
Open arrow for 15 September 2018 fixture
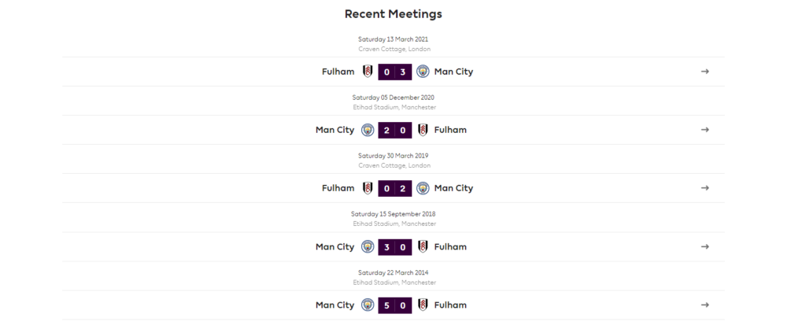[705, 246]
